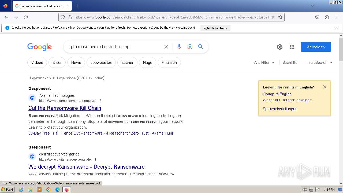Open the Suchfilter tools
Image resolution: width=343 pixels, height=193 pixels.
290,62
